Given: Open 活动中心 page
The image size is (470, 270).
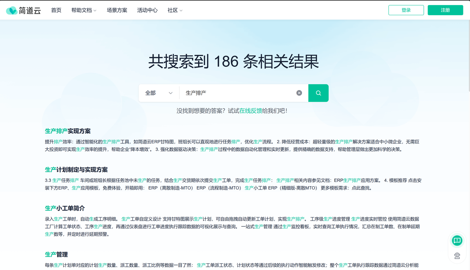Looking at the screenshot, I should coord(147,10).
